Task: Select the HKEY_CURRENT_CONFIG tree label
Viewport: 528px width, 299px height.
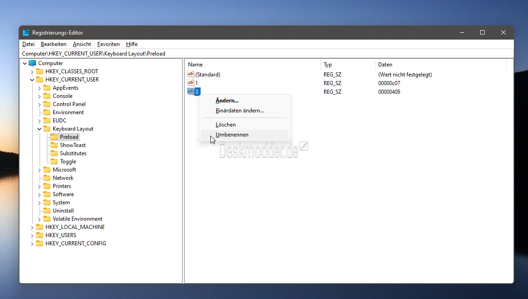Action: click(x=76, y=243)
